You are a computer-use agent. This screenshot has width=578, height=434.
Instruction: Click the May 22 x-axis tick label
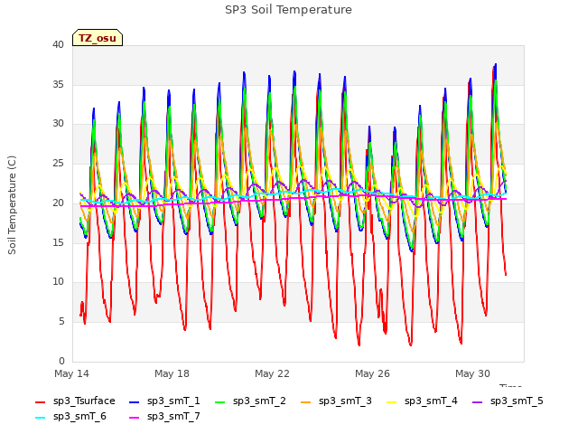272,373
